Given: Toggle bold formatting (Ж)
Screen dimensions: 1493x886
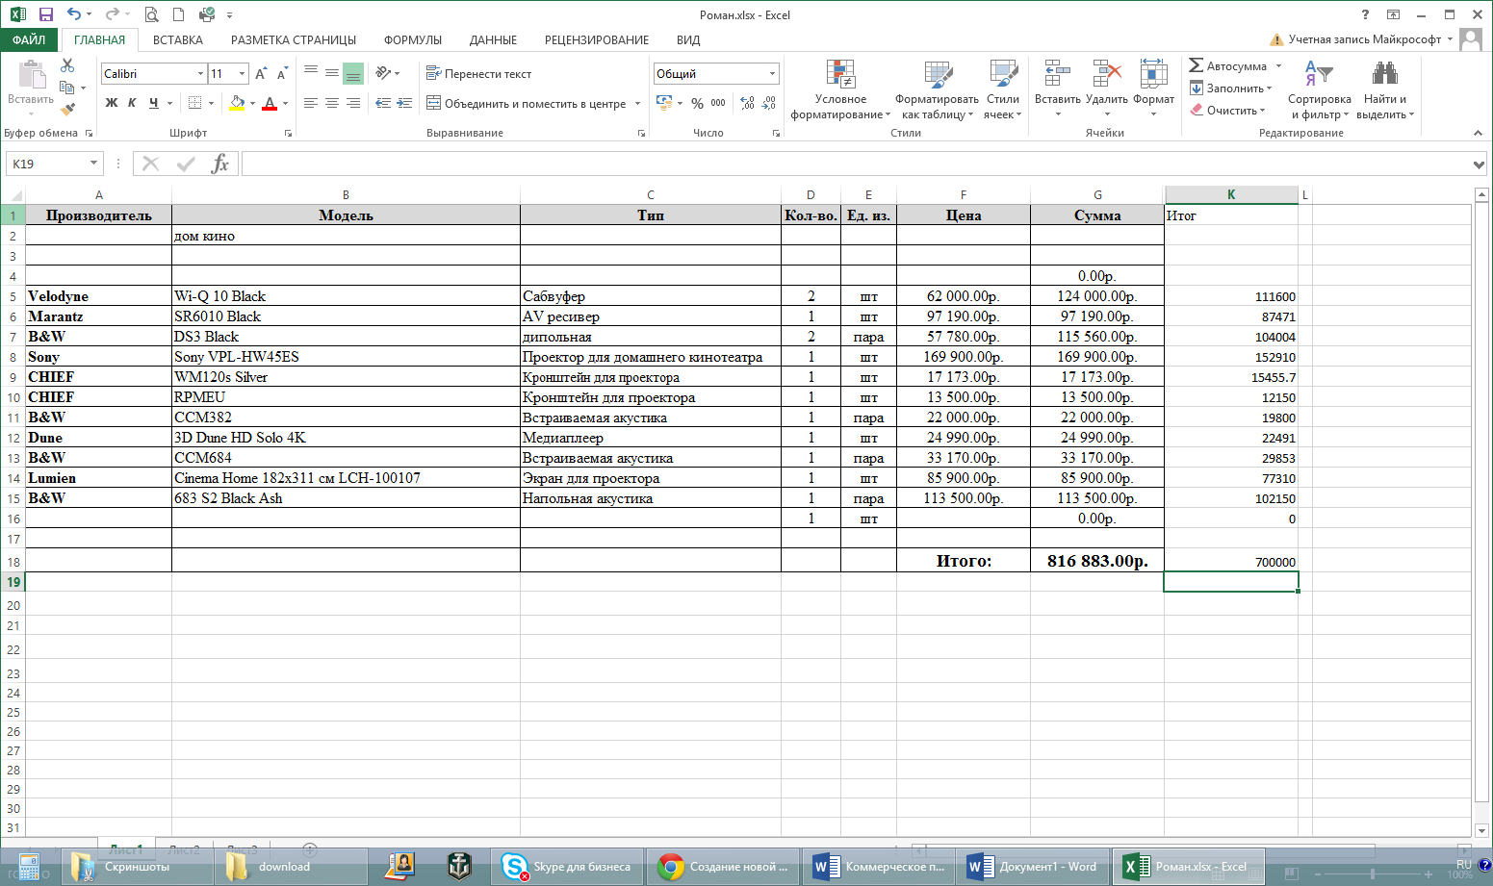Looking at the screenshot, I should coord(112,103).
